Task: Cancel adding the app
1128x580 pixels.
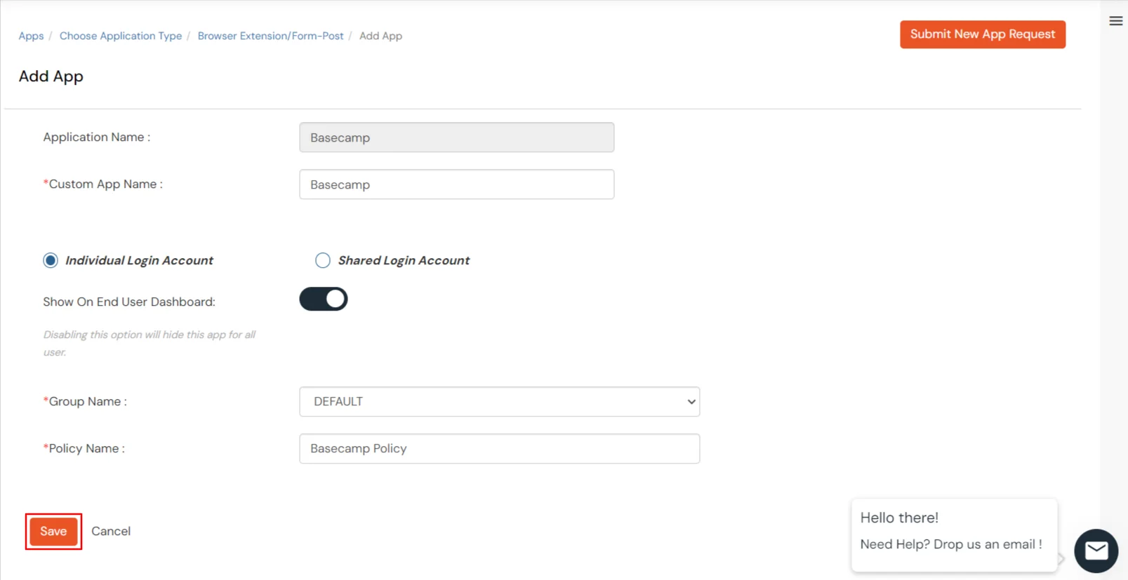Action: point(111,532)
